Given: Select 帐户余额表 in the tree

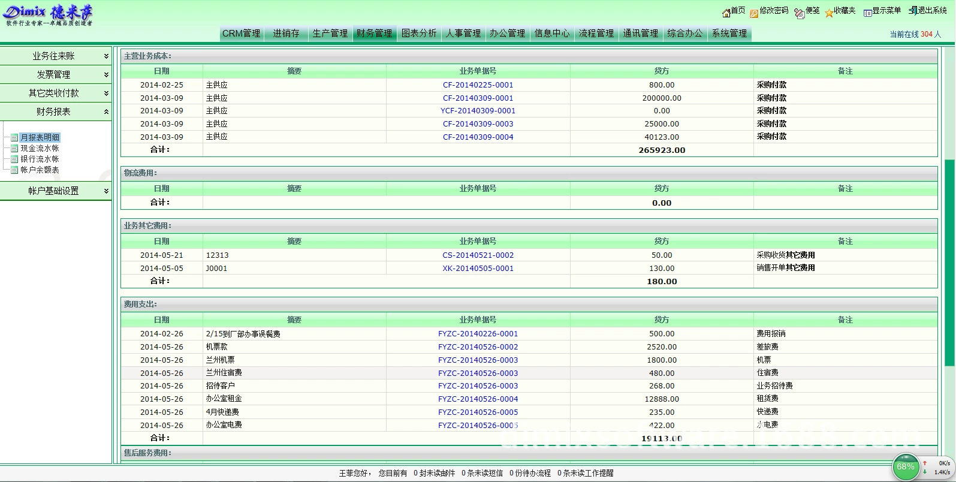Looking at the screenshot, I should click(x=40, y=170).
